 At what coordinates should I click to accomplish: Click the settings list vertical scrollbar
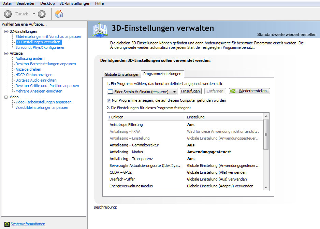point(266,134)
